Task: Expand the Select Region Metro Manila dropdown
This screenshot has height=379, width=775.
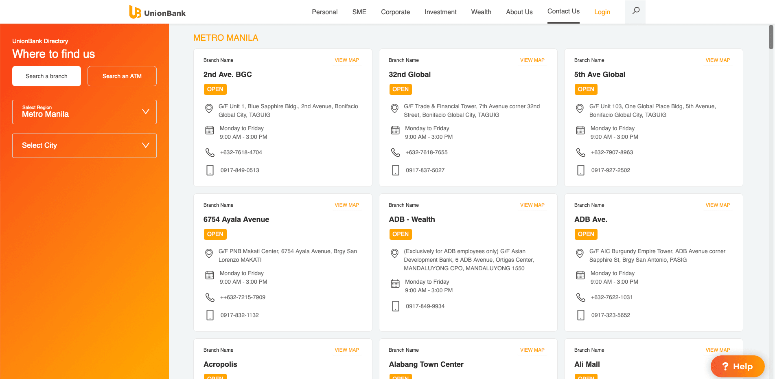Action: tap(84, 112)
